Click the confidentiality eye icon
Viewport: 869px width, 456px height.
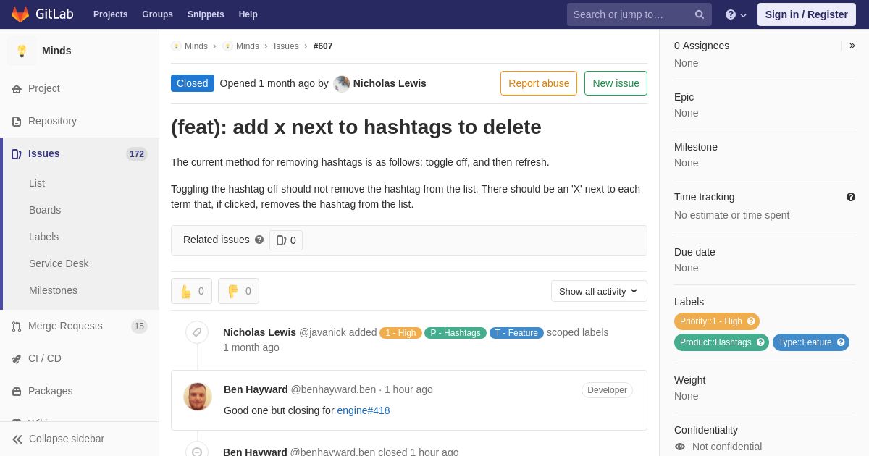click(680, 447)
